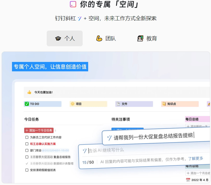Screen dimensions: 211x185
Task: Click the pink square logo icon
Action: 73,4
